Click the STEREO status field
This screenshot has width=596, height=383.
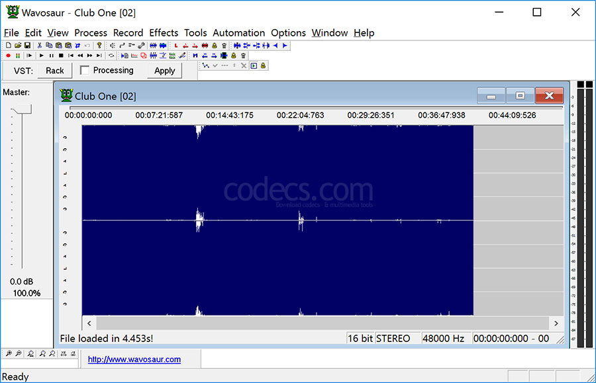click(x=397, y=338)
